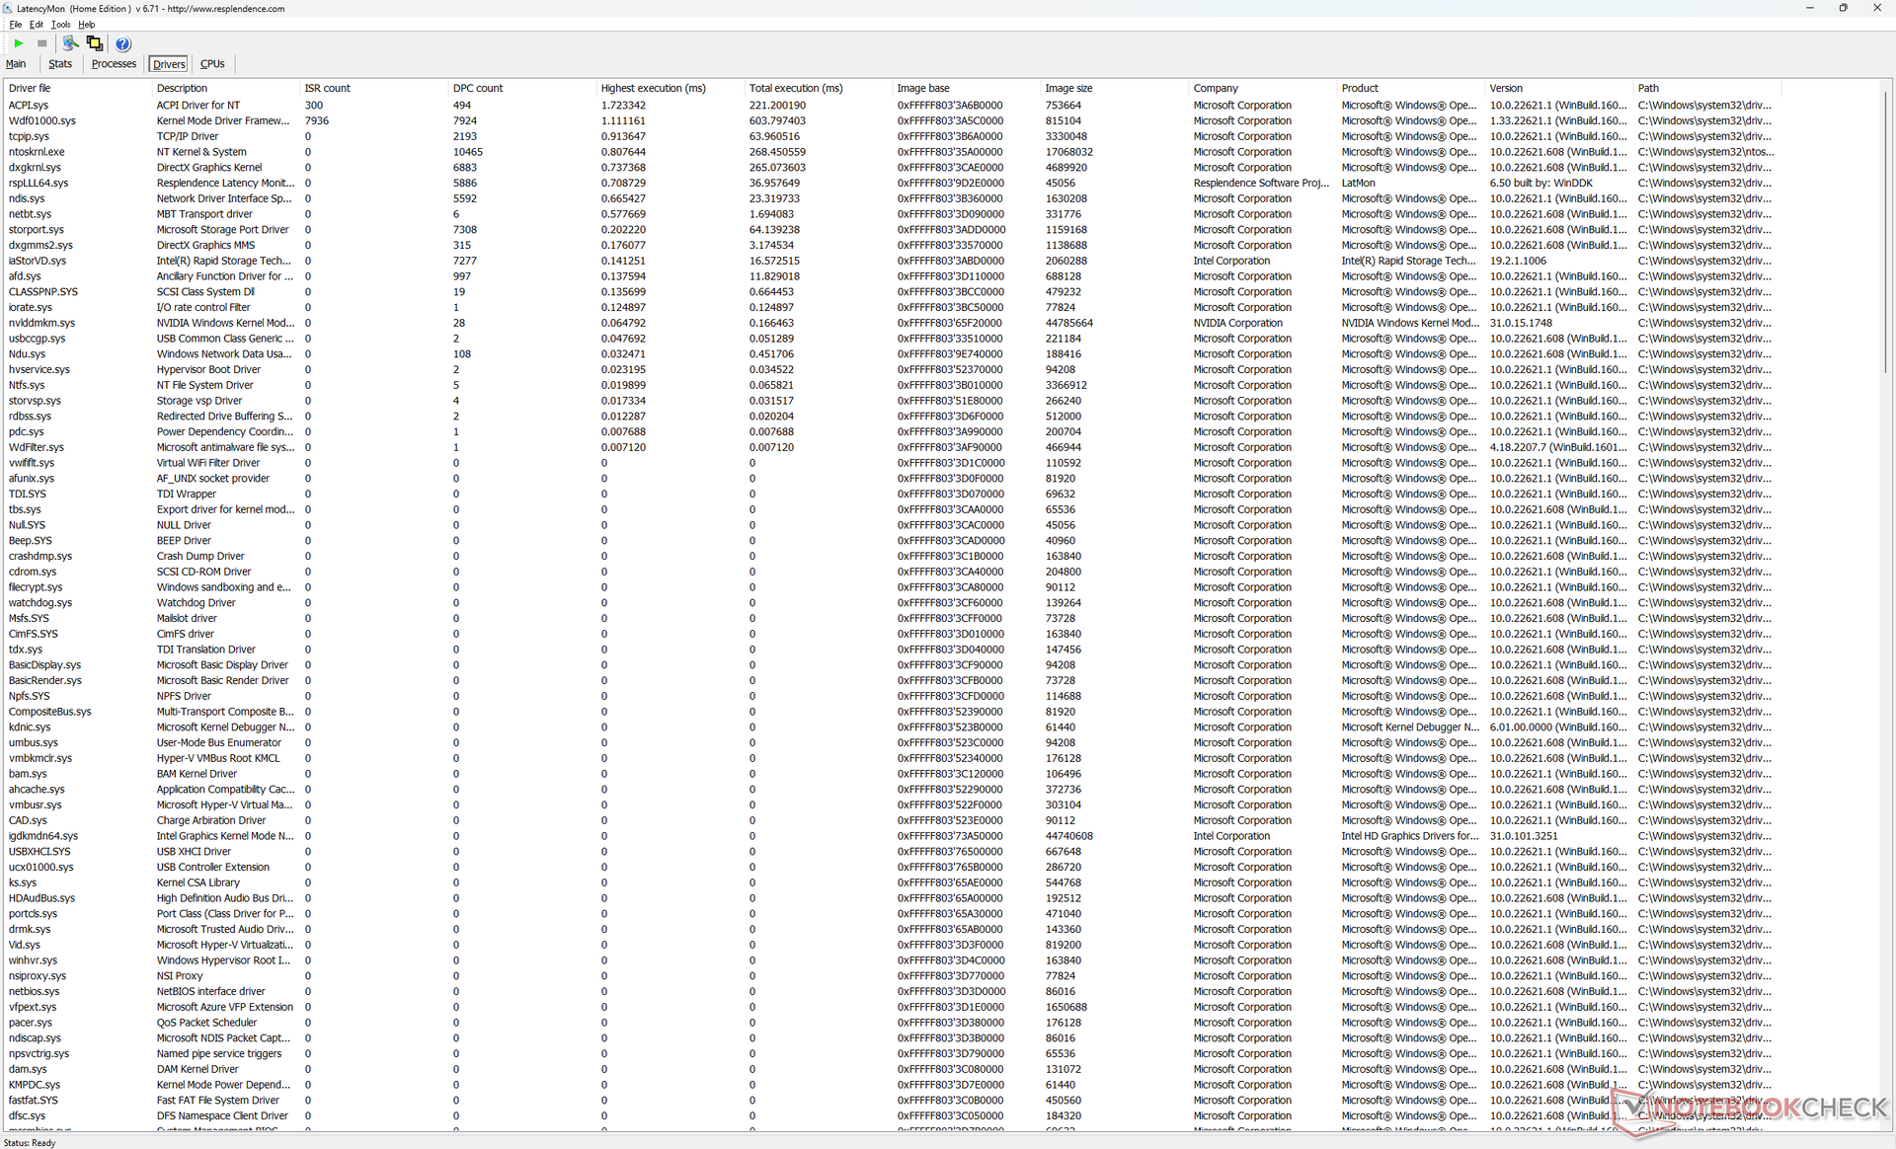Click the LatencyMon app icon in the title bar

8,8
